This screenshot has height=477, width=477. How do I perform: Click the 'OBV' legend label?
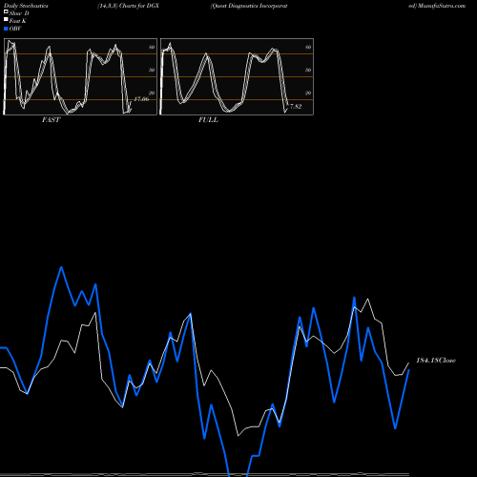pyautogui.click(x=15, y=29)
